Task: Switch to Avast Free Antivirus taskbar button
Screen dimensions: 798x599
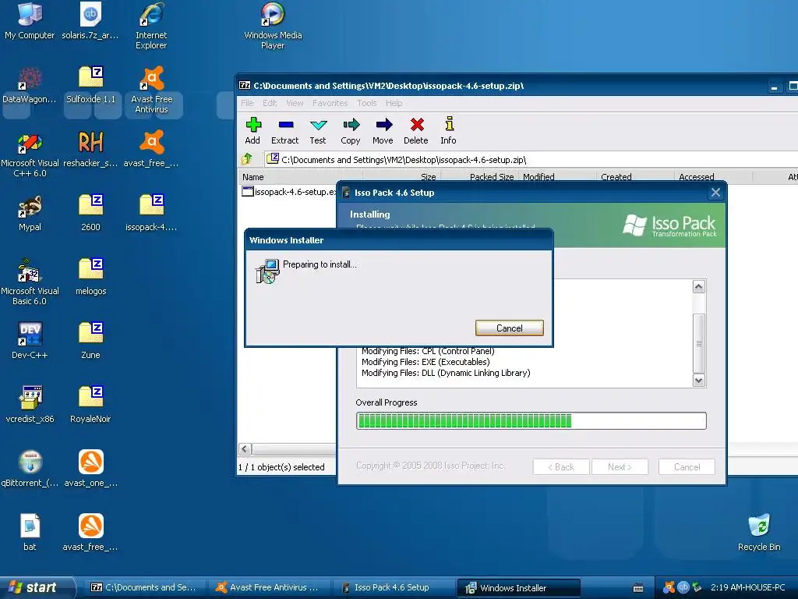Action: coord(268,587)
